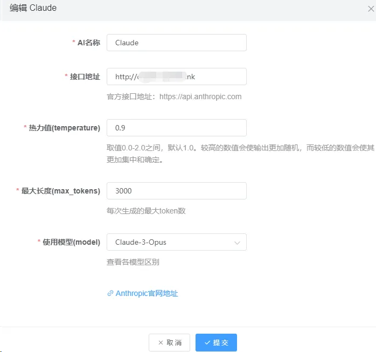Screen dimensions: 376x352
Task: Close the 编辑 Claude dialog
Action: click(371, 9)
